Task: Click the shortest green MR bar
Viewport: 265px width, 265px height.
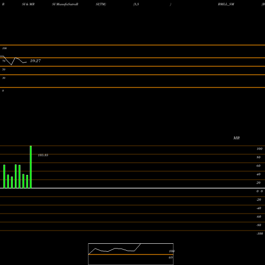Action: [12, 182]
